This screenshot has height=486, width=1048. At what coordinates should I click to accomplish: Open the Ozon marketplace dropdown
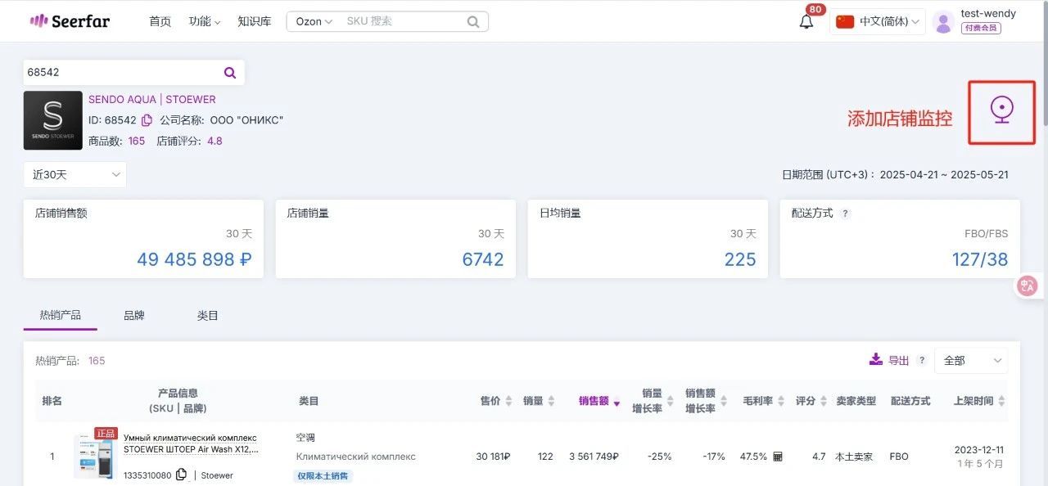click(314, 21)
